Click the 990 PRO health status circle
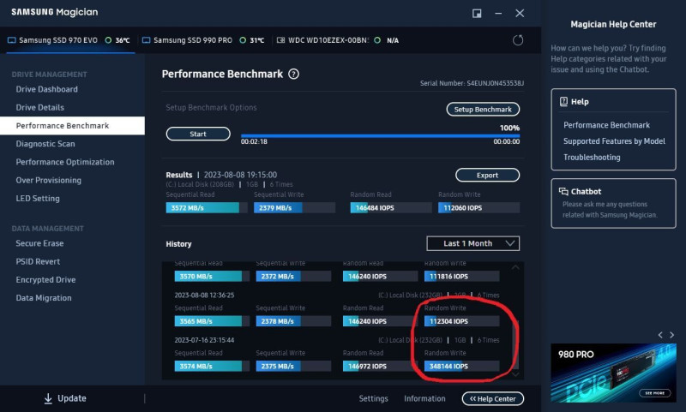This screenshot has width=686, height=412. point(243,40)
